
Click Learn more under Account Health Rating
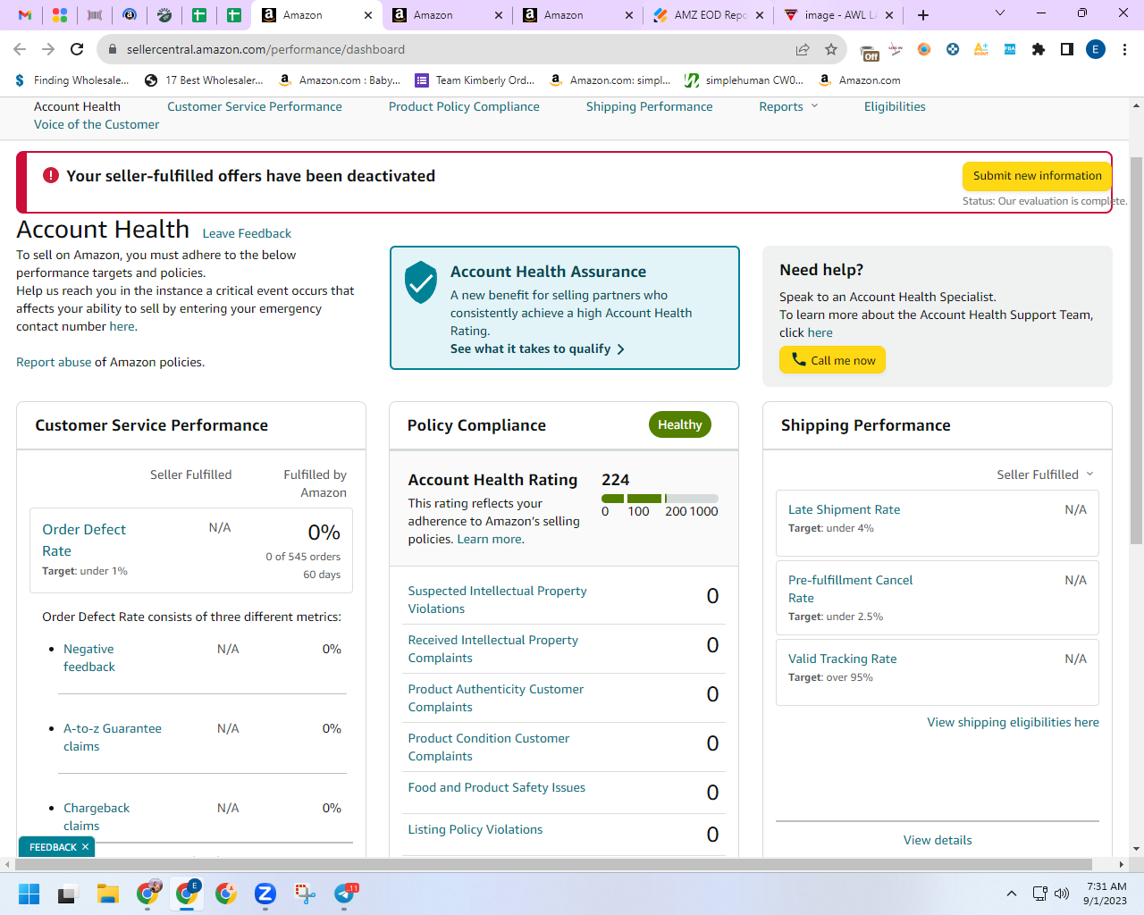pyautogui.click(x=490, y=539)
